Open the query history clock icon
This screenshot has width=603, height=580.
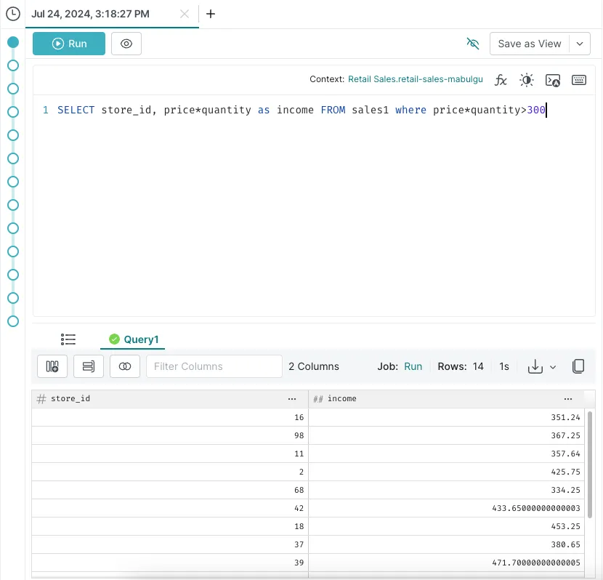12,14
